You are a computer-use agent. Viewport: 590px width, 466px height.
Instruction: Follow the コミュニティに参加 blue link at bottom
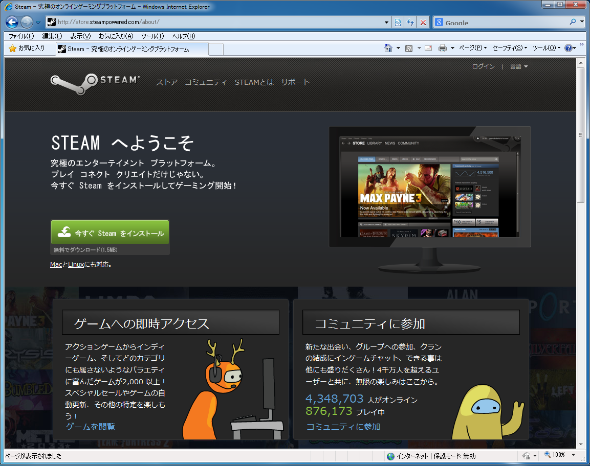pos(343,427)
